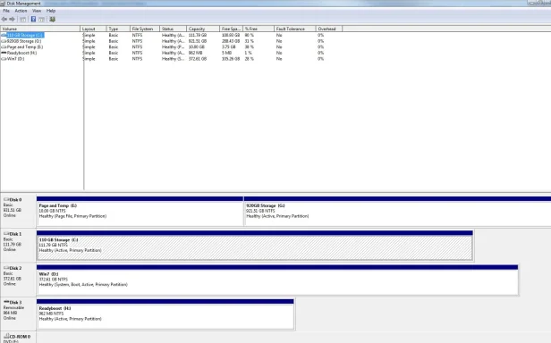Click the 5 MB free space cell
This screenshot has height=343, width=551.
click(x=226, y=53)
